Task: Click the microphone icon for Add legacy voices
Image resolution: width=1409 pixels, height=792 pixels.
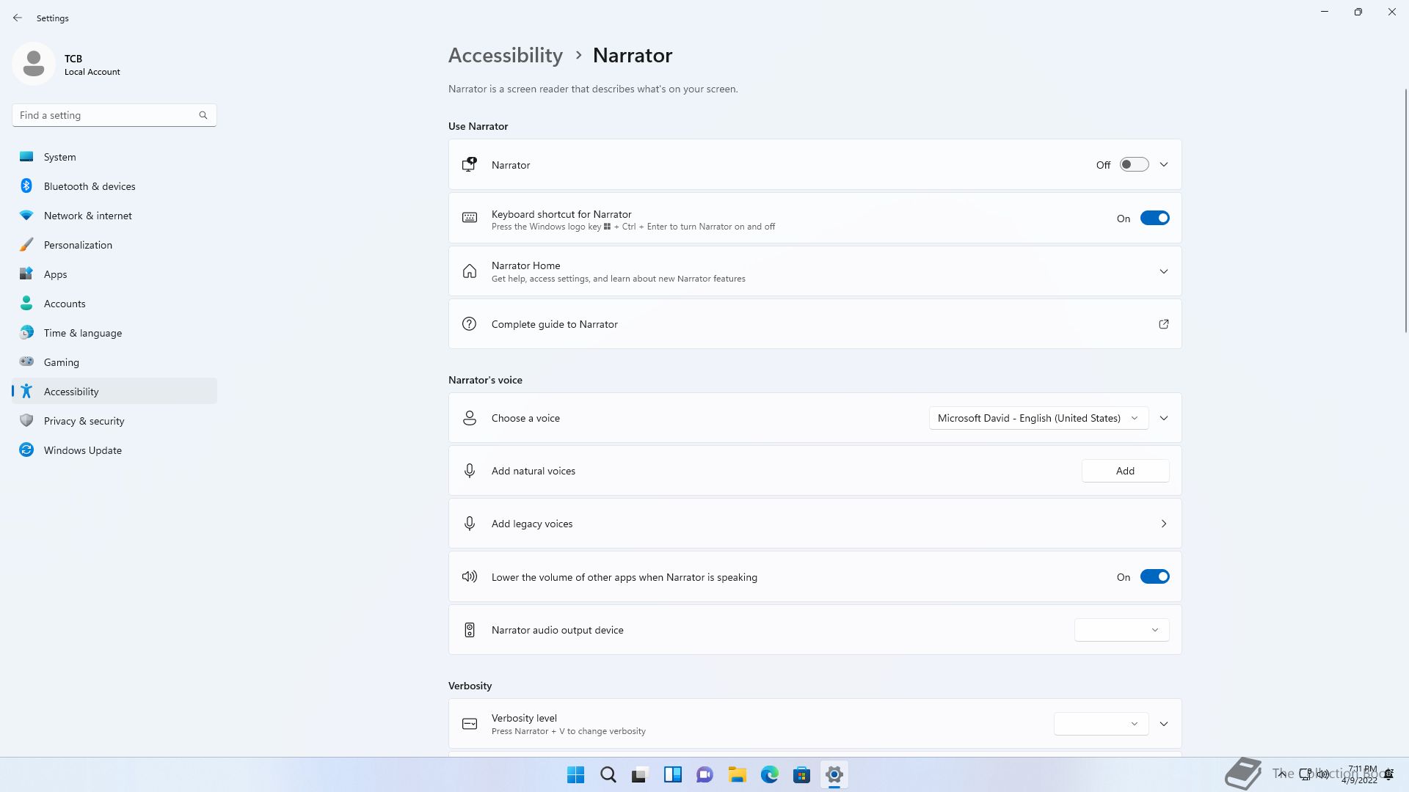Action: pyautogui.click(x=470, y=524)
